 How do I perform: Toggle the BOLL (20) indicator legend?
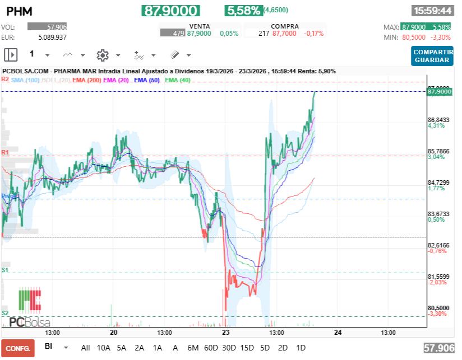[x=56, y=81]
